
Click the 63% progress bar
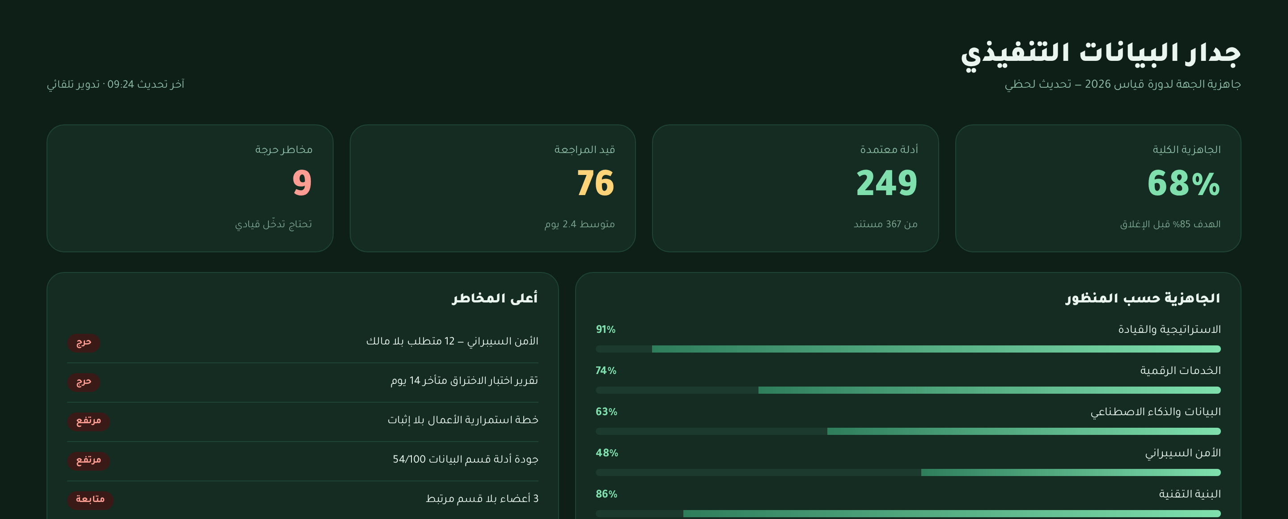[908, 431]
